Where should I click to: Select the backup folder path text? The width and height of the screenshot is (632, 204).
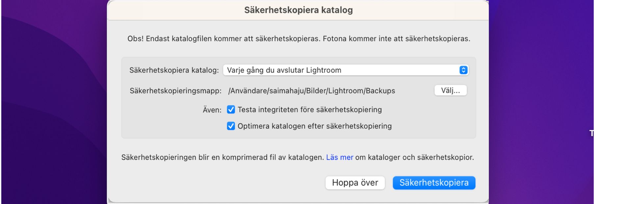click(x=312, y=91)
